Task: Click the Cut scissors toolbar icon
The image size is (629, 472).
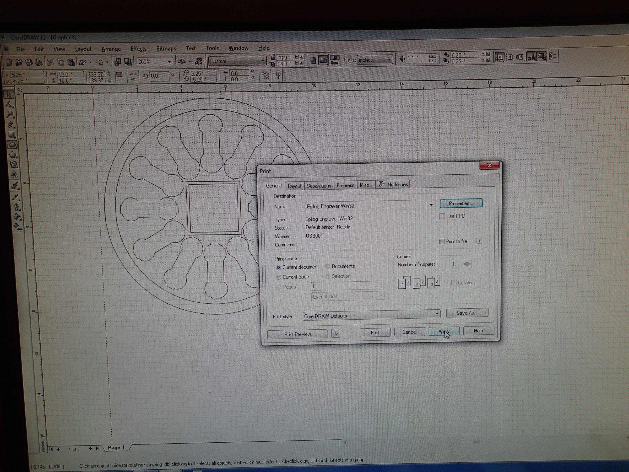Action: pos(51,62)
